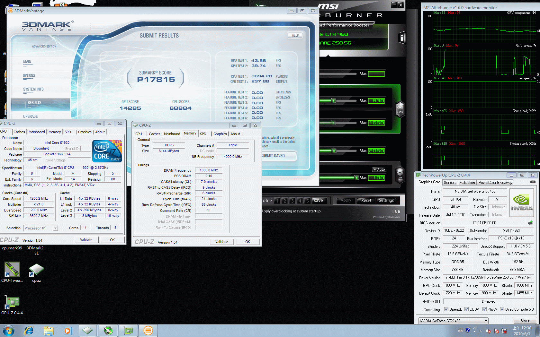The image size is (540, 337).
Task: Click GPU-Z screenshot camera icon
Action: (533, 182)
